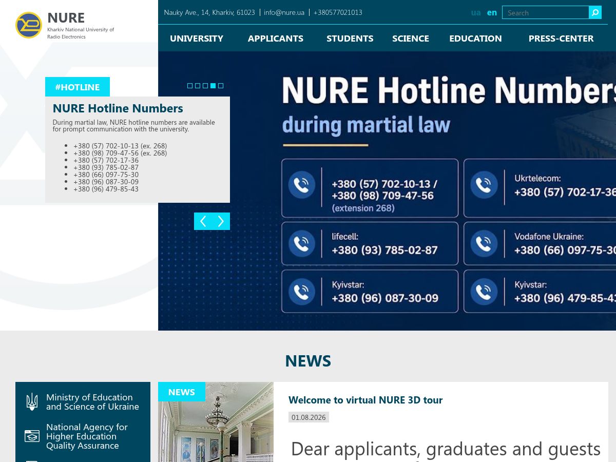This screenshot has height=462, width=616.
Task: Click list entry +380 (57) 702-17-36
Action: click(x=106, y=160)
